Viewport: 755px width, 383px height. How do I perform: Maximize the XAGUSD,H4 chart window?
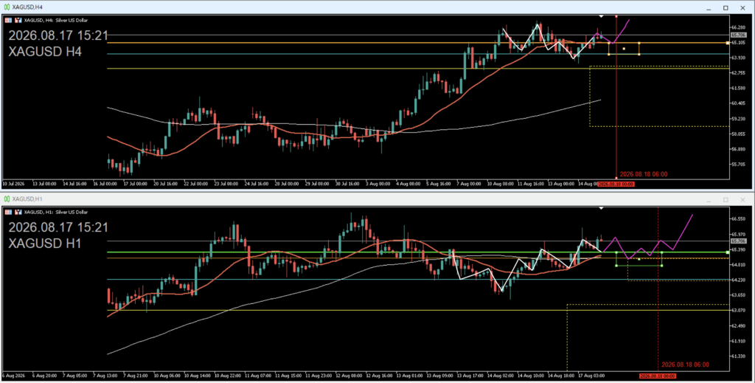[726, 7]
